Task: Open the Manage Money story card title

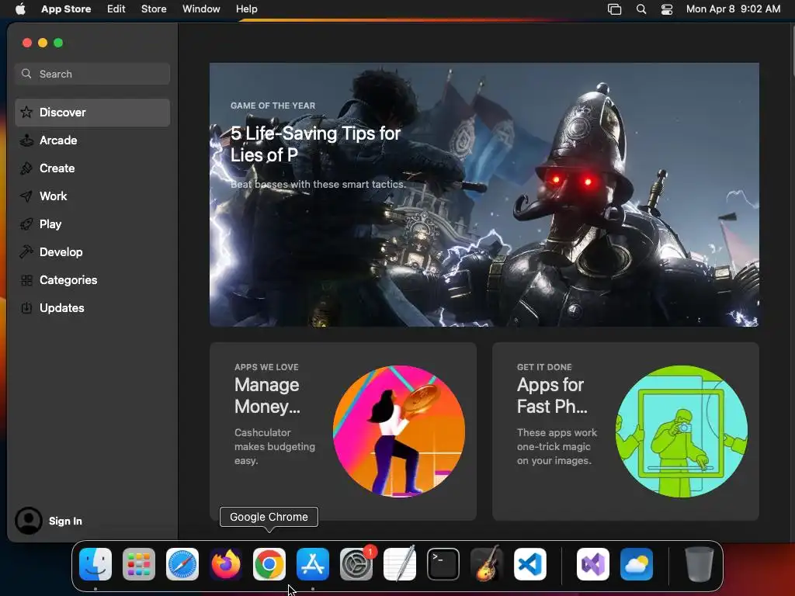Action: [x=267, y=396]
